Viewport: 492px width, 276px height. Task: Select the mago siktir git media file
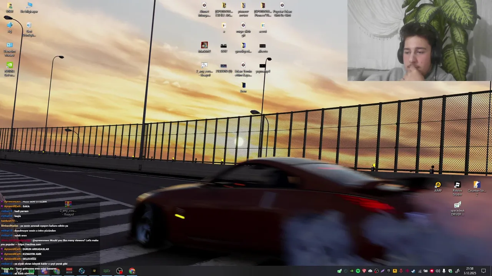(243, 30)
